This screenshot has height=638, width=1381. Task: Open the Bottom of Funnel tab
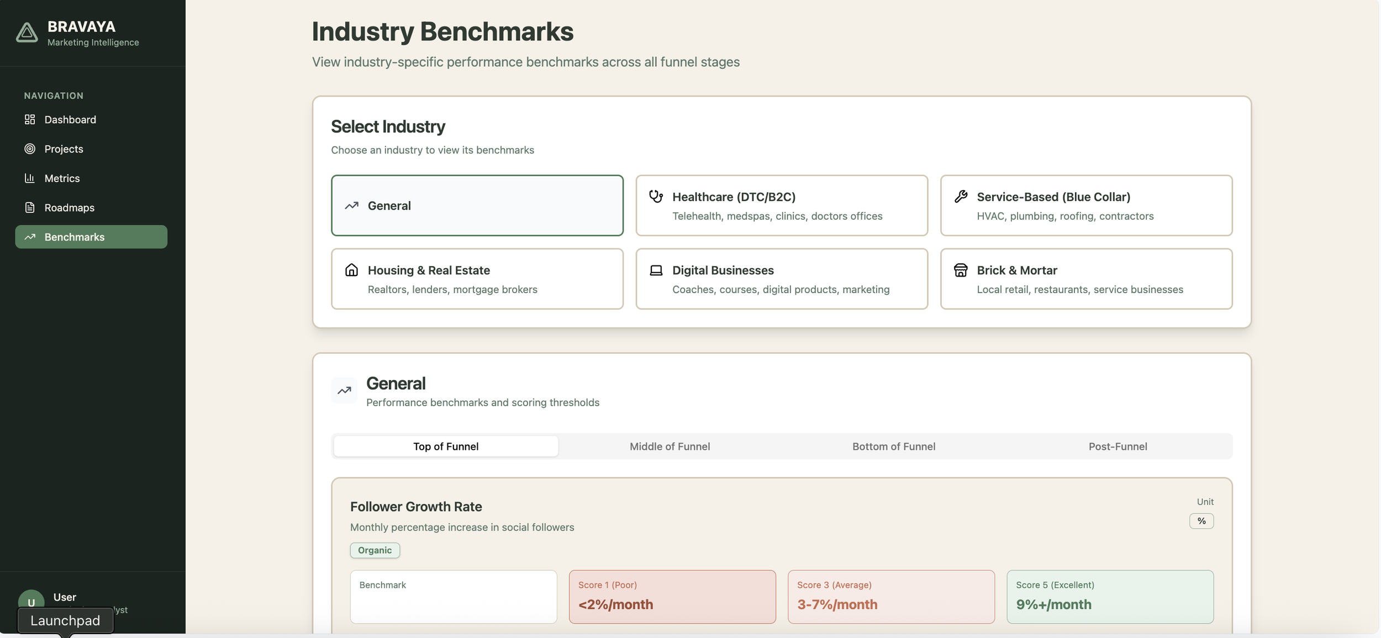(893, 446)
